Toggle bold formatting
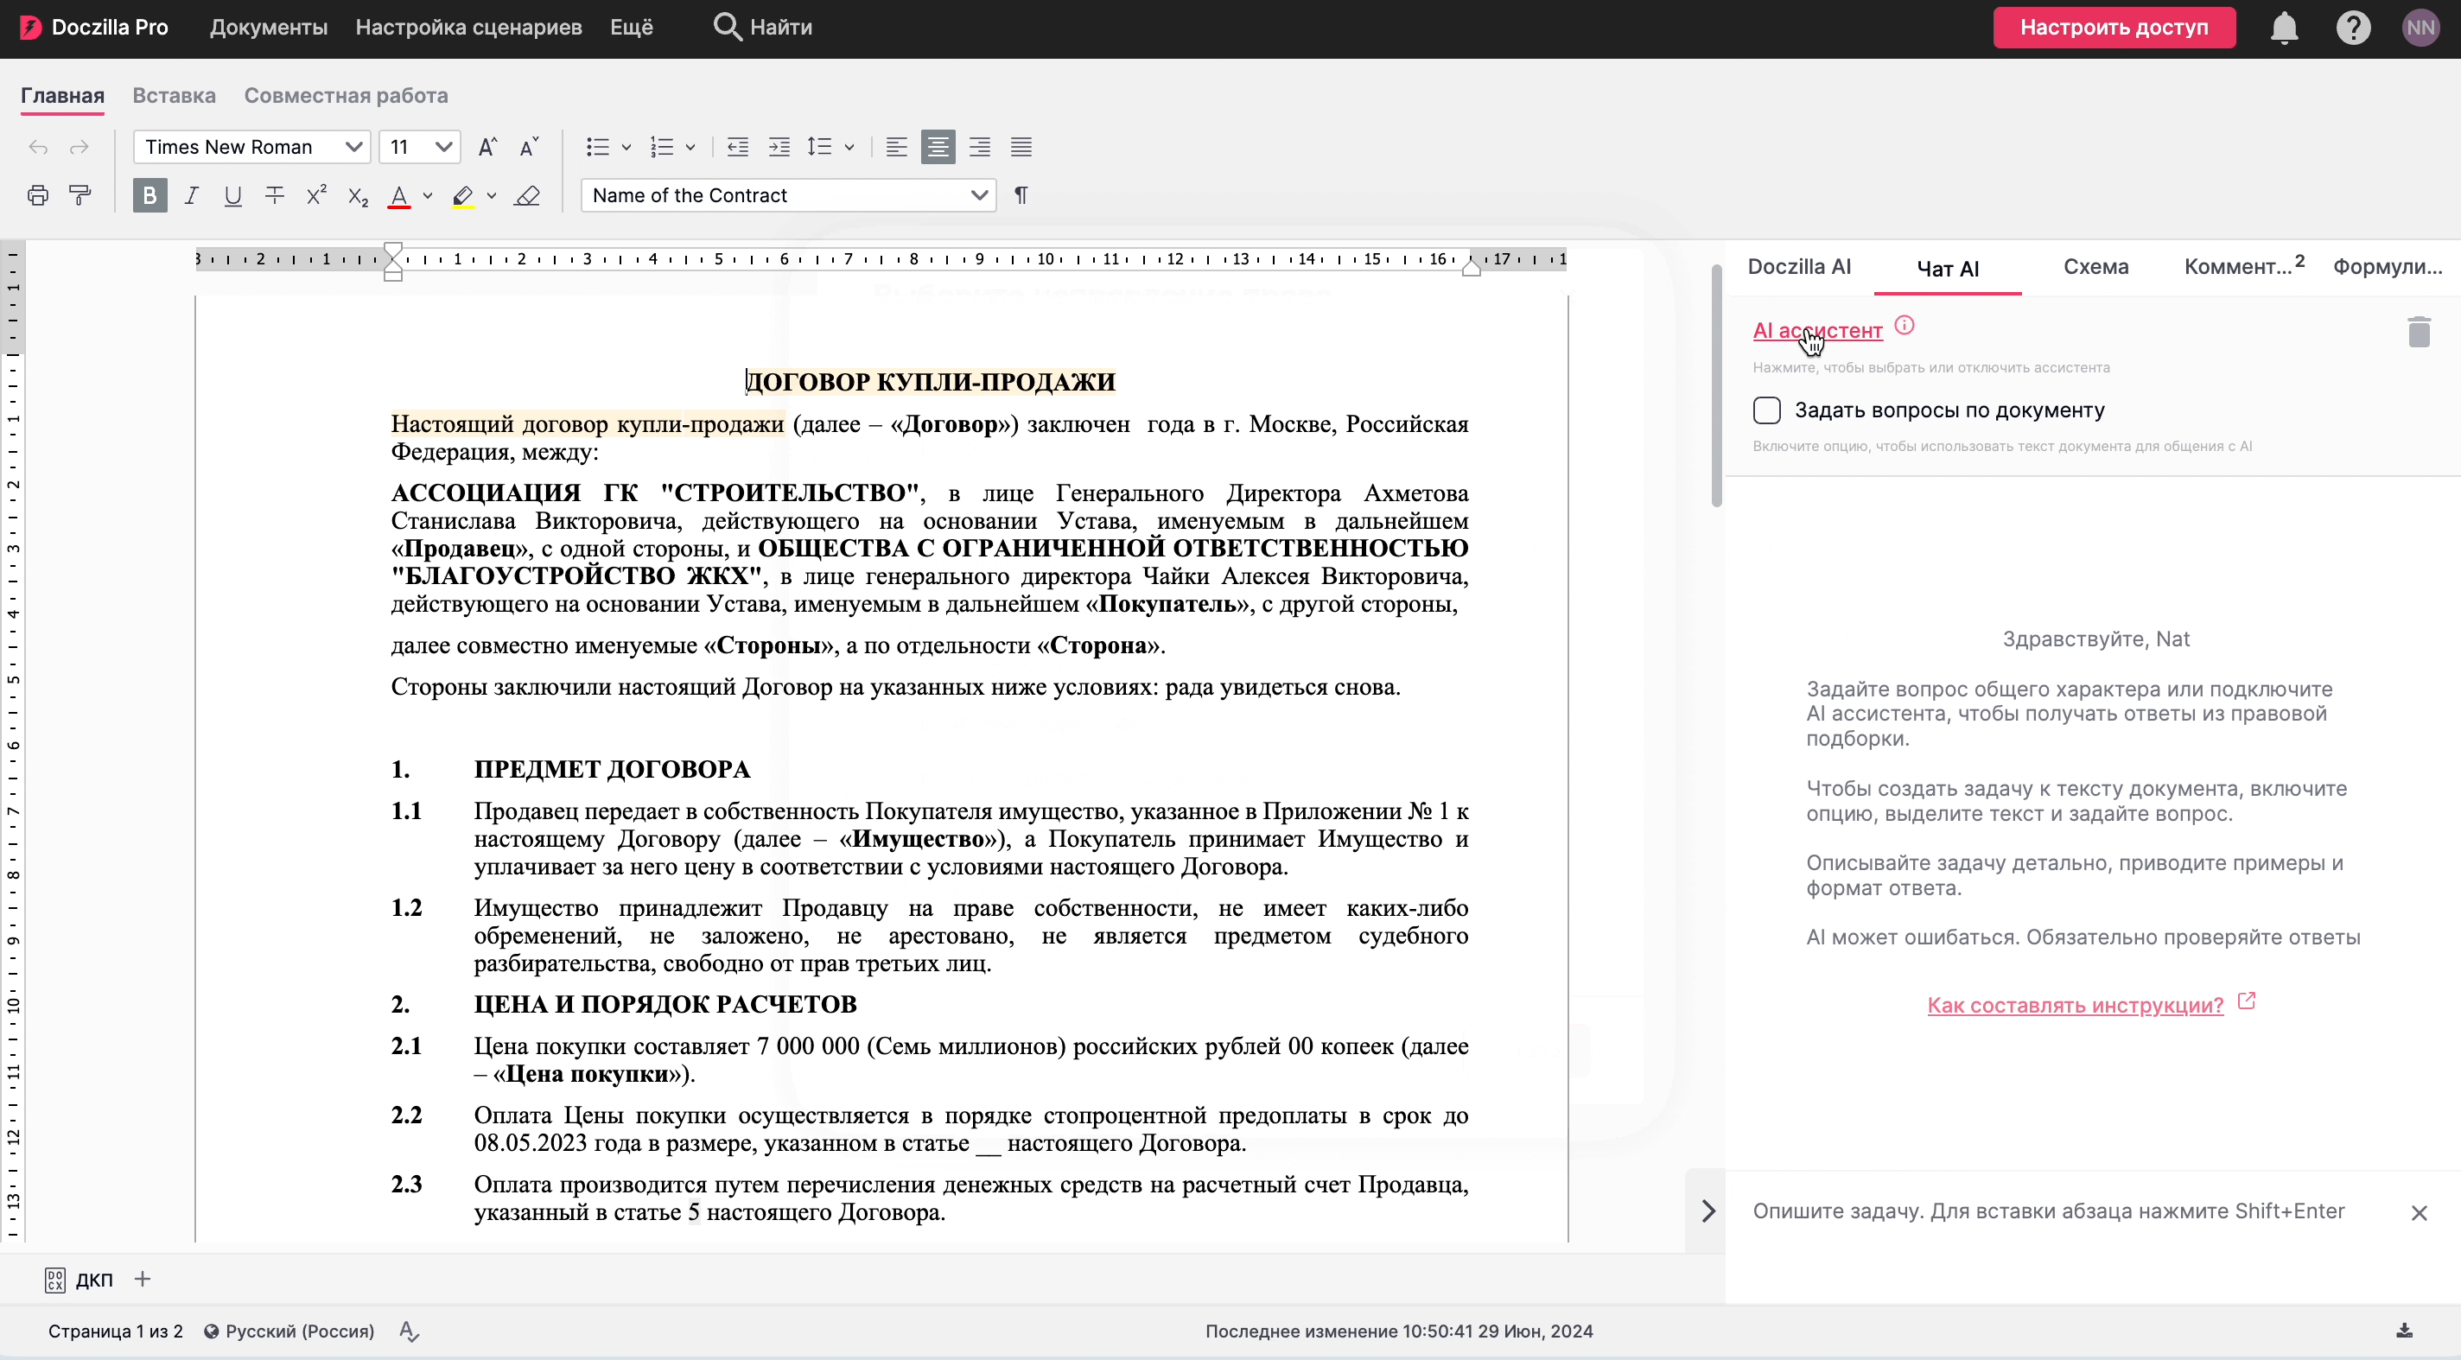This screenshot has height=1360, width=2461. click(x=150, y=196)
